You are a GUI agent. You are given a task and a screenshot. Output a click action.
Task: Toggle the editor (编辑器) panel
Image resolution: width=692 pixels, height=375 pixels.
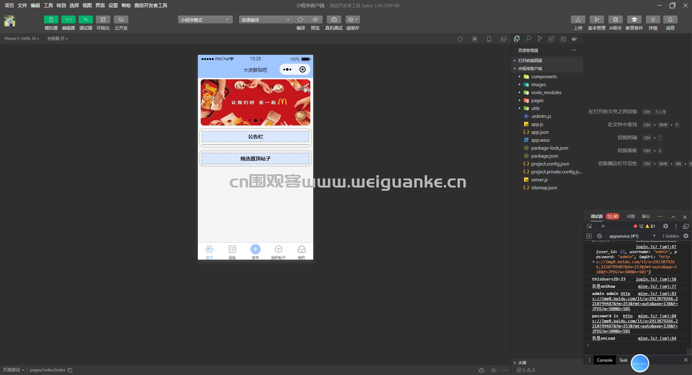click(x=68, y=19)
